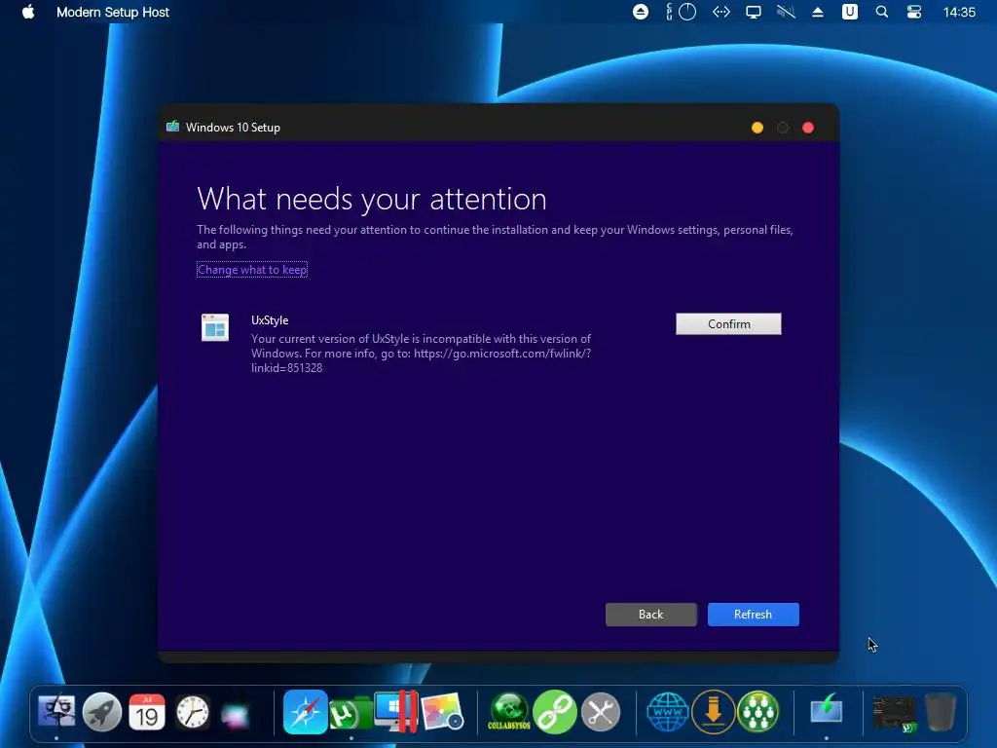The width and height of the screenshot is (997, 748).
Task: Open the Preview photos icon in dock
Action: (442, 711)
